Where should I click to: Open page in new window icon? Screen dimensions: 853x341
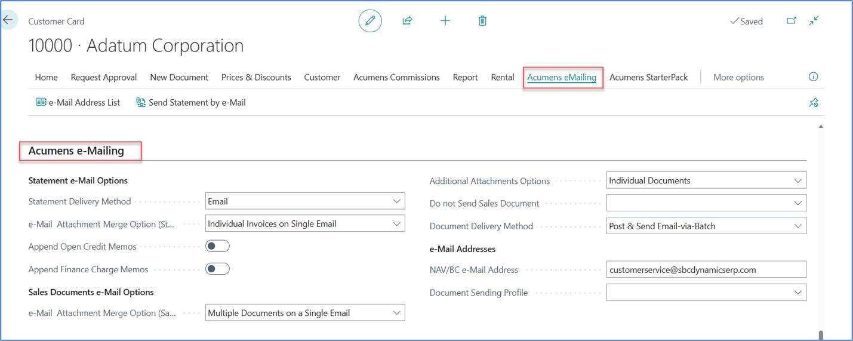[x=792, y=21]
